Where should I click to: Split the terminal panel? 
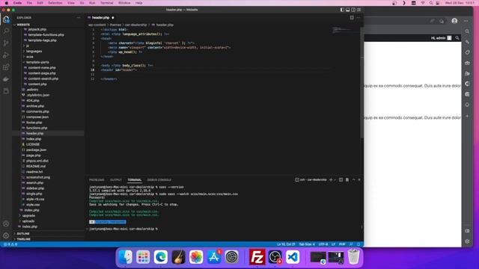pos(341,179)
